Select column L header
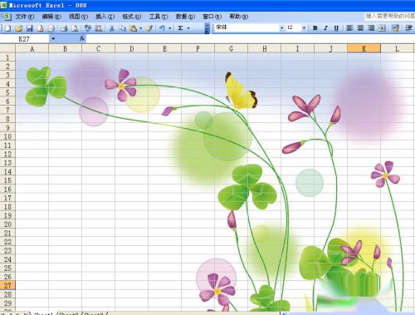 398,49
